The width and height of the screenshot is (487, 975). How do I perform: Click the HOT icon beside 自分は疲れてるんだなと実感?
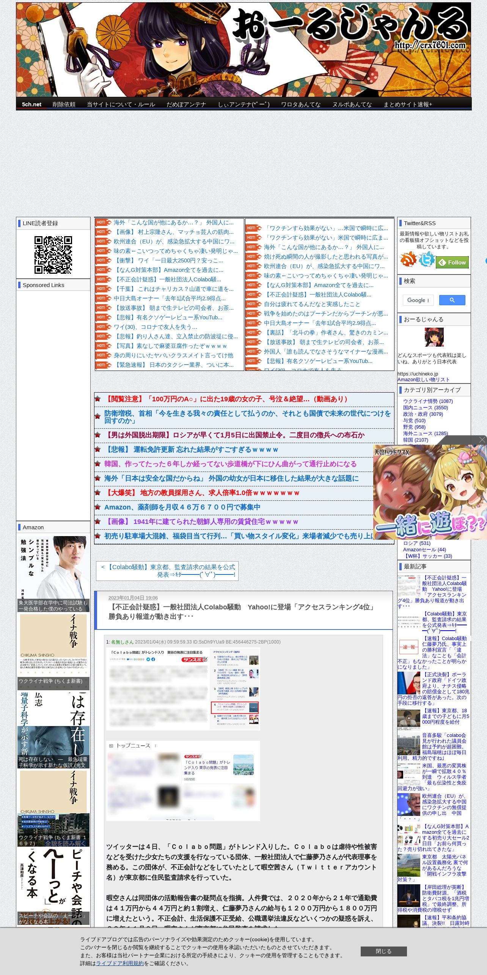pyautogui.click(x=253, y=304)
